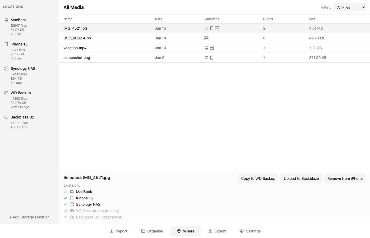Click the iPhone 15 phone icon in sidebar
Image resolution: width=370 pixels, height=238 pixels.
point(6,44)
